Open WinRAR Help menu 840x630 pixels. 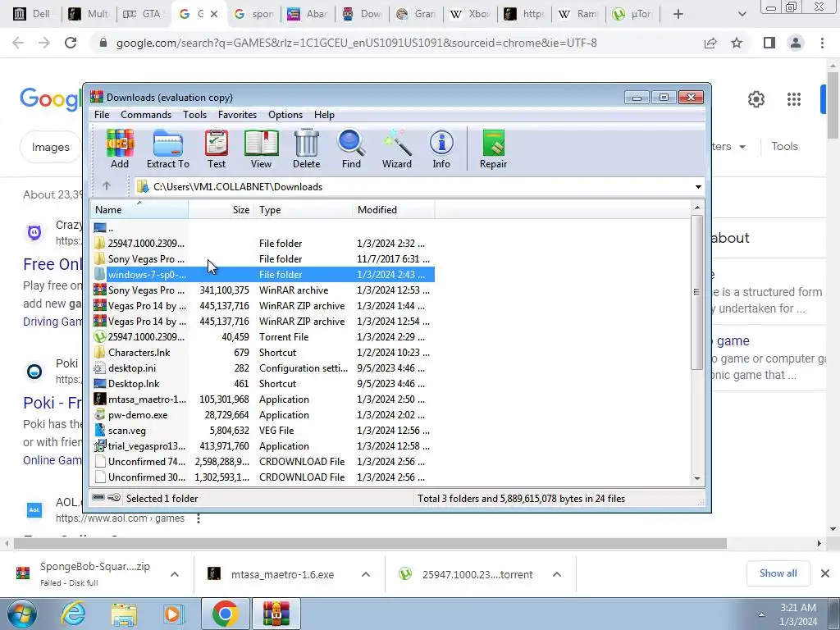pyautogui.click(x=324, y=115)
